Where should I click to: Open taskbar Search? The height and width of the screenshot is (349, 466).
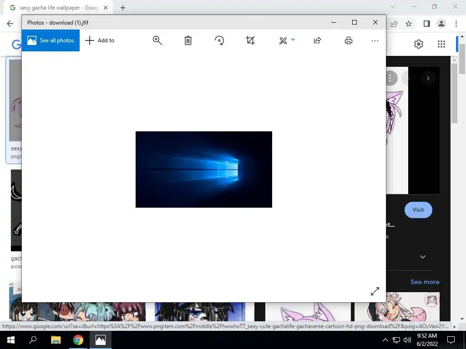(33, 340)
